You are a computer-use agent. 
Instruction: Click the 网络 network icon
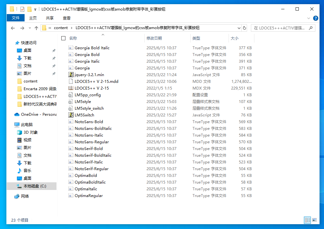tap(17, 196)
